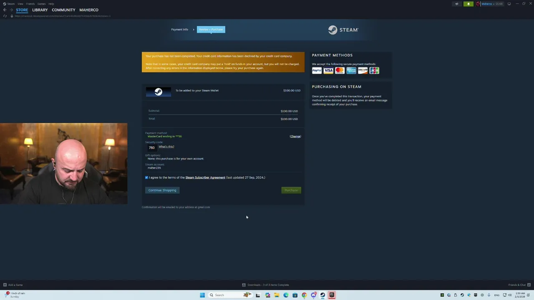Open the NVIDIA tray icon

pos(442,295)
